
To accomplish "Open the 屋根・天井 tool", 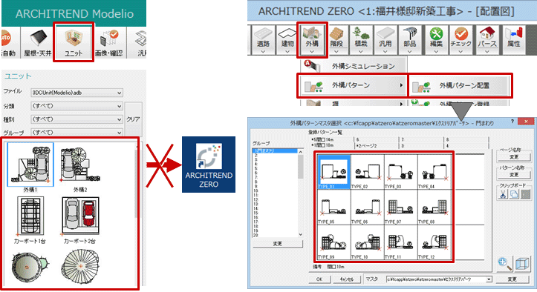I will pos(37,42).
